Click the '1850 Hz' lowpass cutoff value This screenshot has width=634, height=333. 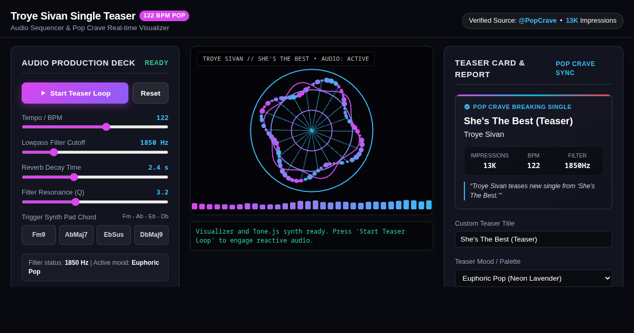pyautogui.click(x=154, y=142)
